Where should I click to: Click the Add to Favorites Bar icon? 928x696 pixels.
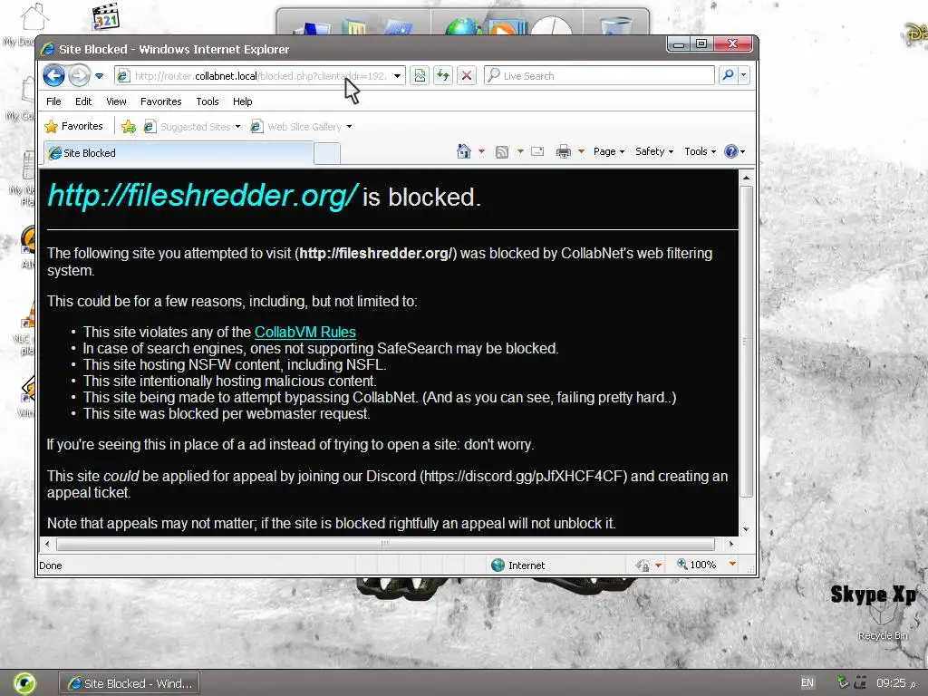[129, 127]
